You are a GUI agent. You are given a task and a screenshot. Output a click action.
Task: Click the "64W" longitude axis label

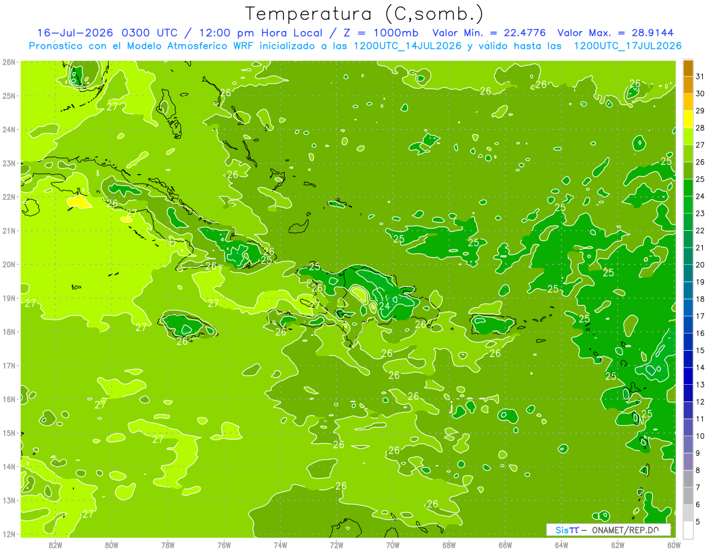(561, 545)
